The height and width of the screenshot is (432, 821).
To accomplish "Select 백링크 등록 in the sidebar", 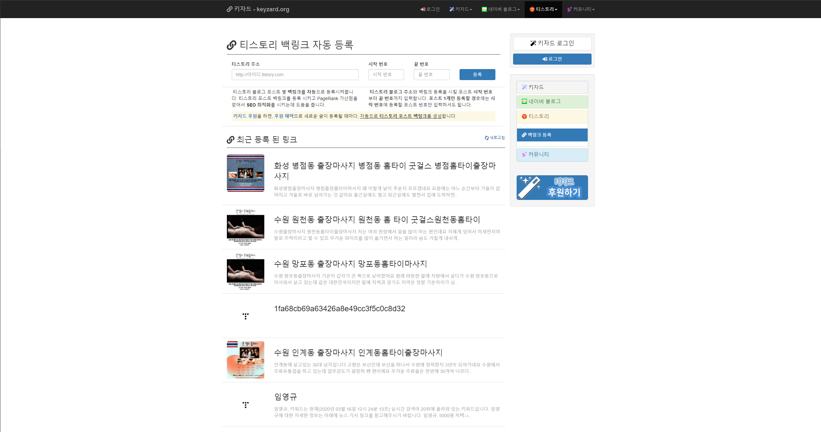I will [x=552, y=135].
